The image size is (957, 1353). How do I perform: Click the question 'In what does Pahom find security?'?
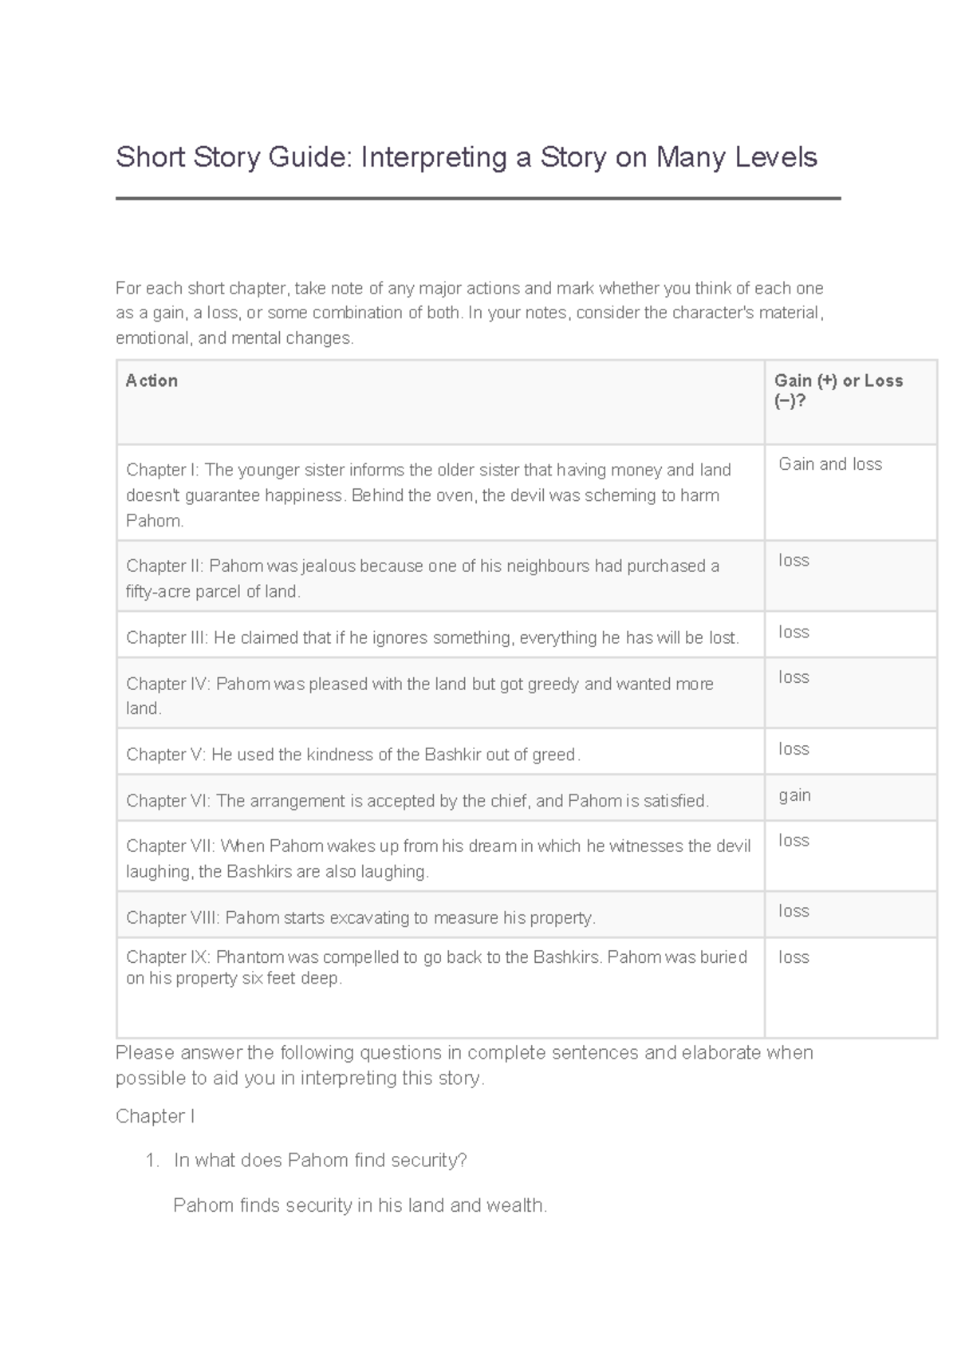pyautogui.click(x=320, y=1161)
